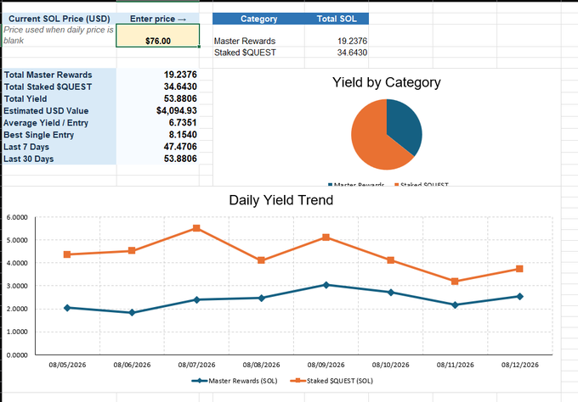Image resolution: width=578 pixels, height=402 pixels.
Task: Click the 'Yield by Category' chart title
Action: pos(386,82)
